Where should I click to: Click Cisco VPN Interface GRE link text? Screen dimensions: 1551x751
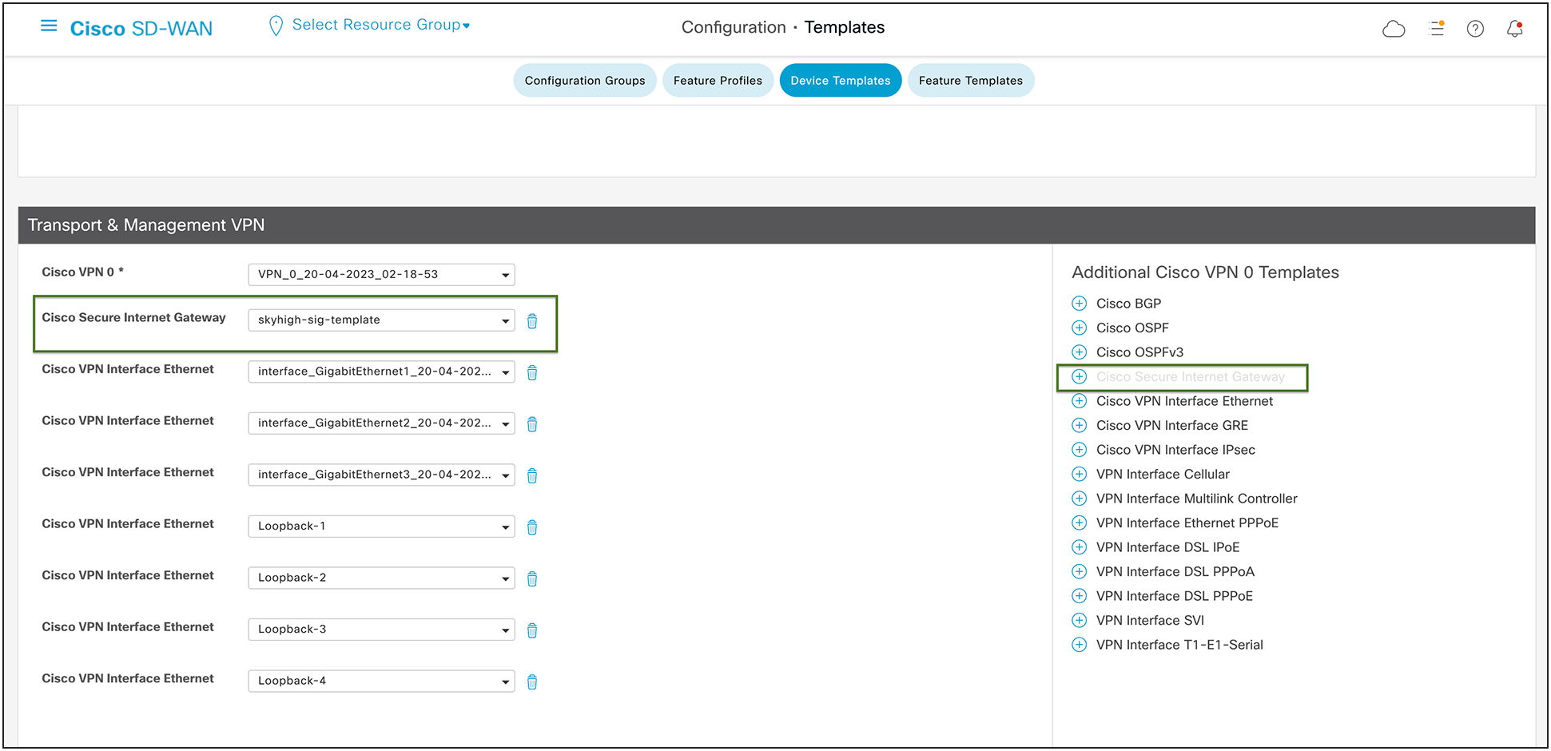1172,425
